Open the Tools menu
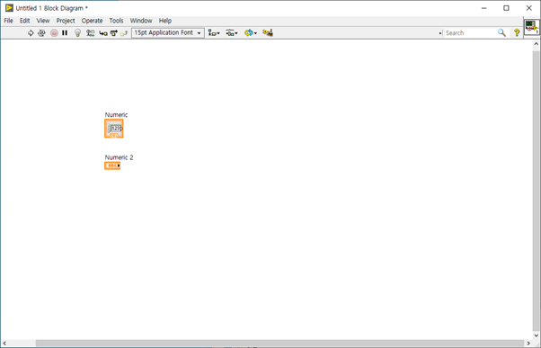This screenshot has height=348, width=541. 116,21
